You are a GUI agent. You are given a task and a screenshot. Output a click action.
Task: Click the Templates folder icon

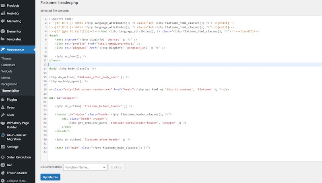(3, 39)
